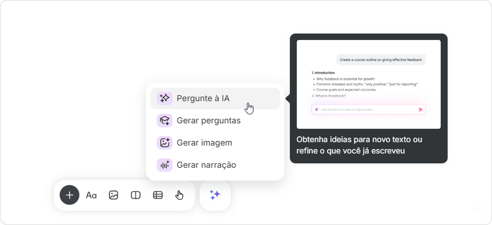
Task: Click the Ask iSpring AI input field
Action: click(x=369, y=110)
